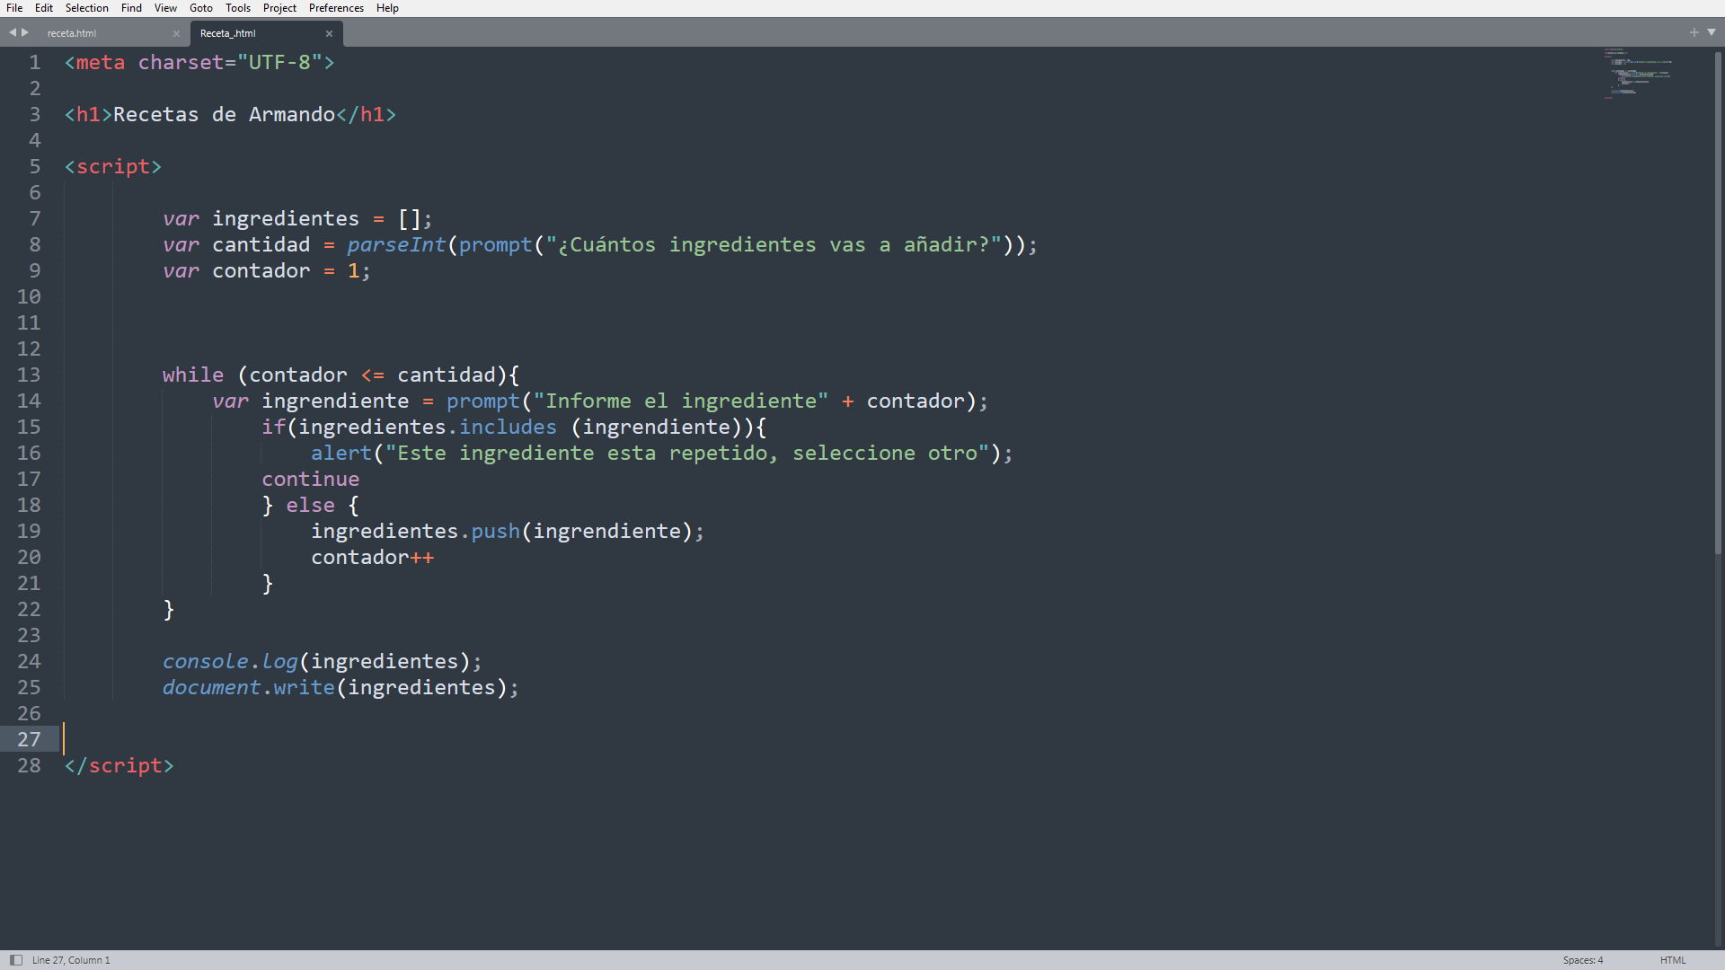
Task: Add a new tab with plus icon
Action: coord(1694,32)
